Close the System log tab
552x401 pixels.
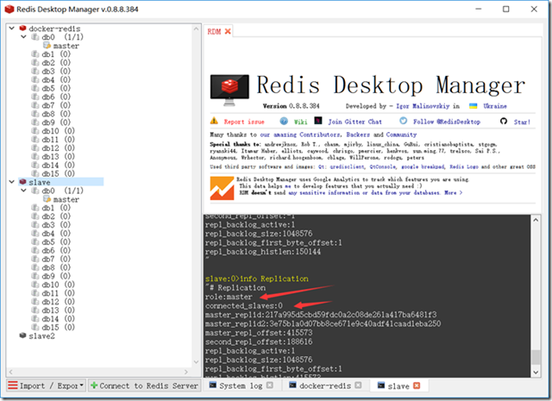coord(270,385)
